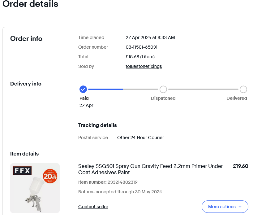
Task: Click the Delivered step circle
Action: pos(243,89)
